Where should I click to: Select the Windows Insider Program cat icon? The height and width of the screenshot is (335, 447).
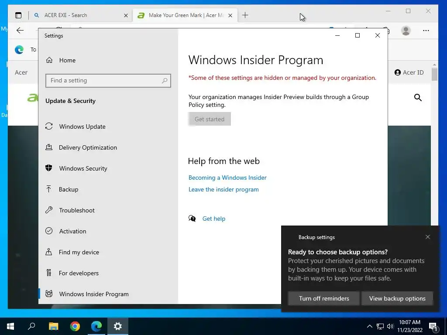coord(49,294)
